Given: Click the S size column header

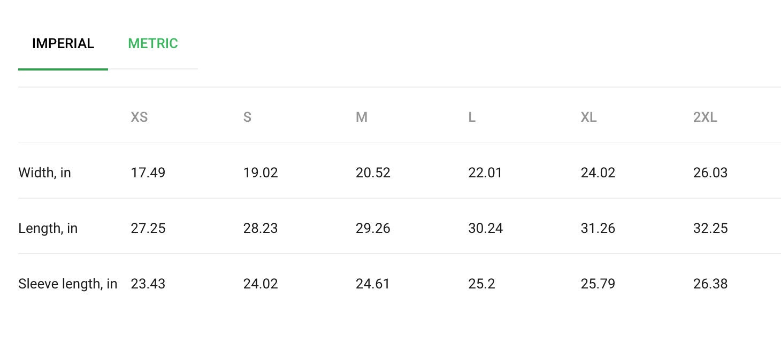Looking at the screenshot, I should 247,118.
